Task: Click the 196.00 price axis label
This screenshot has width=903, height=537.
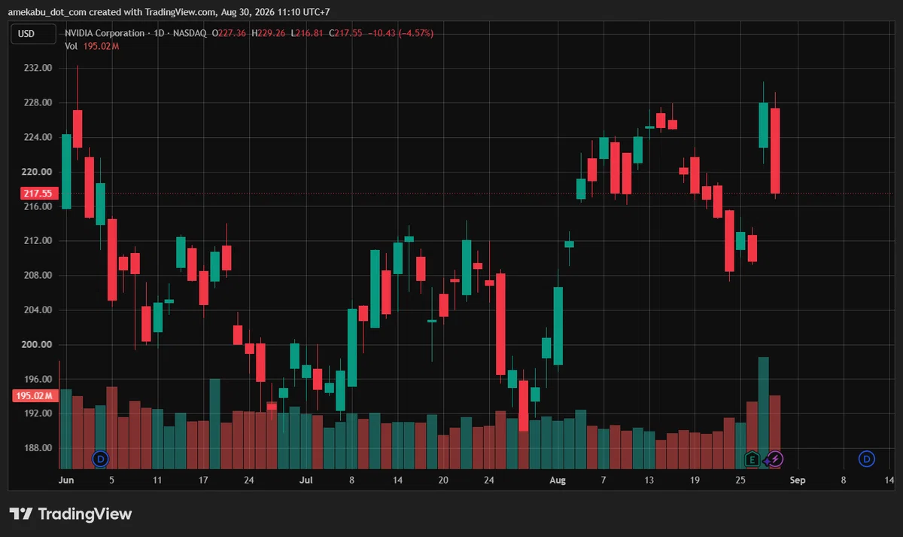Action: pyautogui.click(x=38, y=380)
